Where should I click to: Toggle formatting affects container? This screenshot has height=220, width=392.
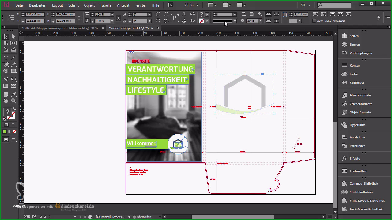click(x=6, y=125)
